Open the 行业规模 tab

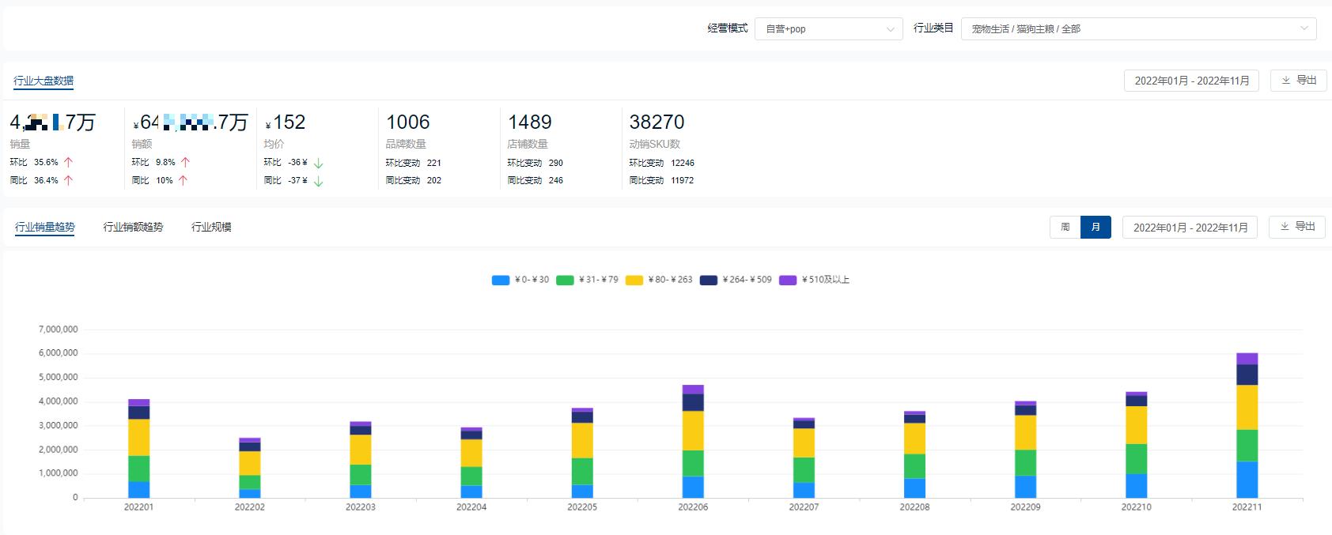coord(211,227)
